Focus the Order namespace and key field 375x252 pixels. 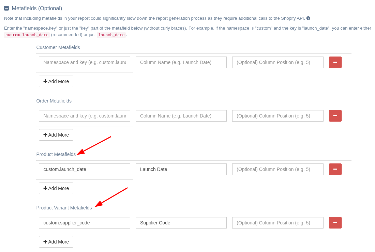point(84,116)
